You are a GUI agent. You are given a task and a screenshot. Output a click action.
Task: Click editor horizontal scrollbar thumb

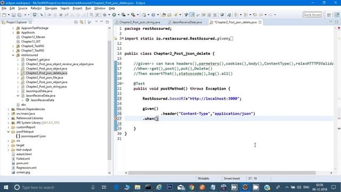tap(222, 173)
